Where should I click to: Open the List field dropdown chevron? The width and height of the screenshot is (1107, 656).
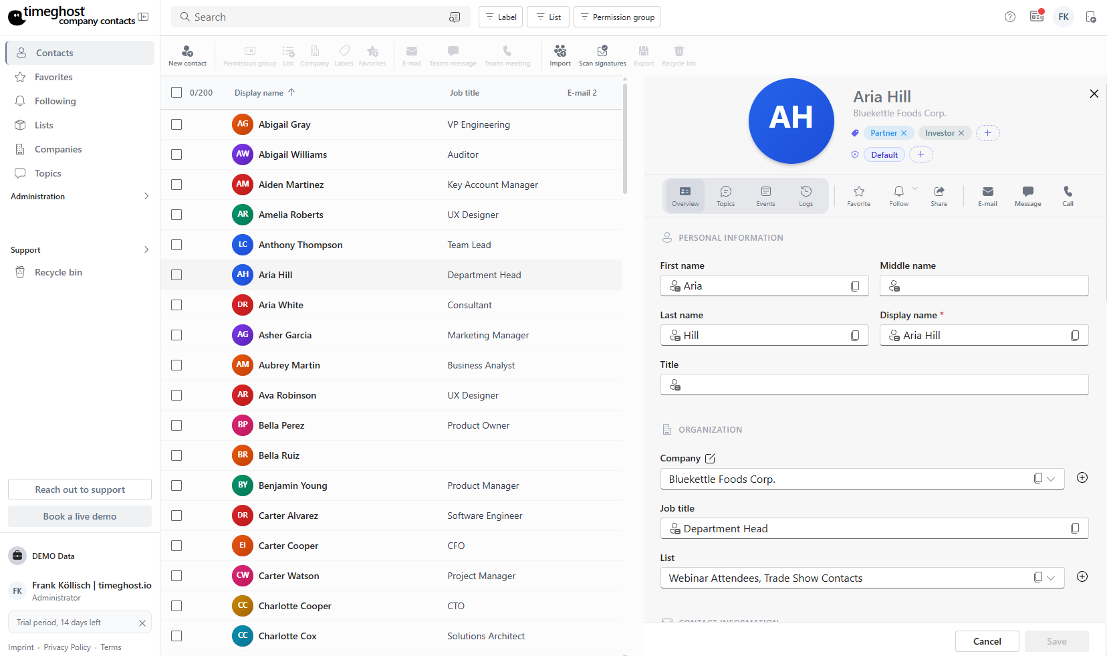1051,578
